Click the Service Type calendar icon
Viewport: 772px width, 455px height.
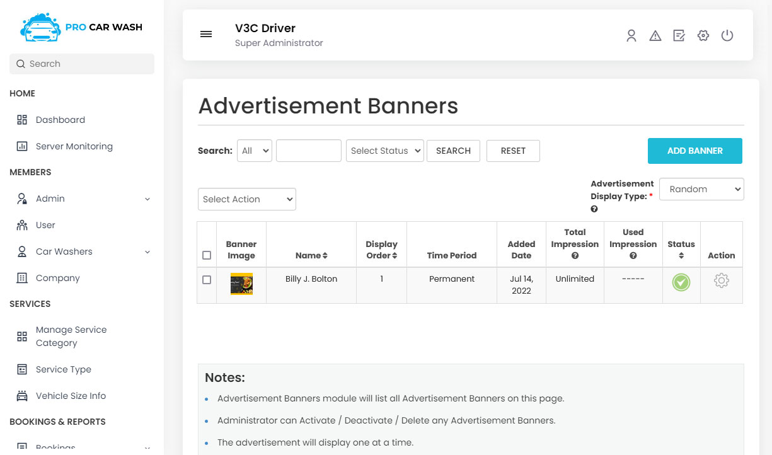(x=22, y=369)
